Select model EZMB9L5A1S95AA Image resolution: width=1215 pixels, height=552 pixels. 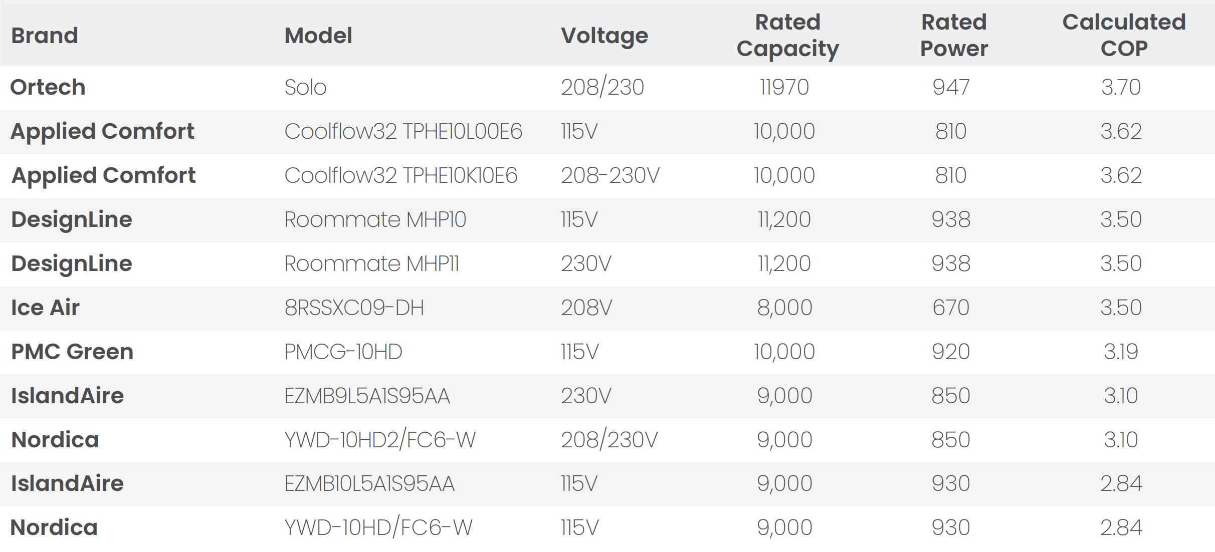pyautogui.click(x=367, y=396)
